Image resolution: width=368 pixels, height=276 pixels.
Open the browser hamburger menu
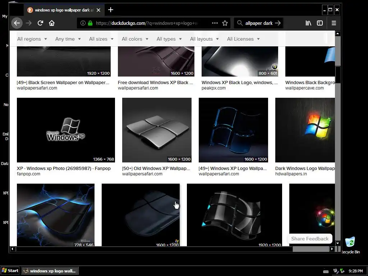(x=334, y=23)
